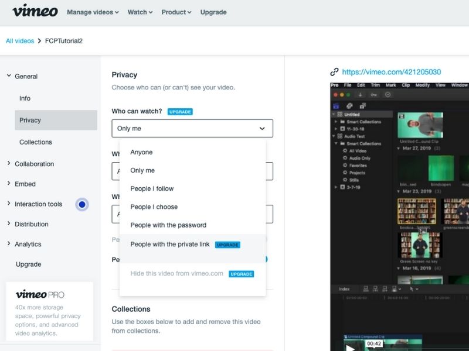Toggle the 'Only me' privacy dropdown
Image resolution: width=469 pixels, height=351 pixels.
pyautogui.click(x=192, y=128)
